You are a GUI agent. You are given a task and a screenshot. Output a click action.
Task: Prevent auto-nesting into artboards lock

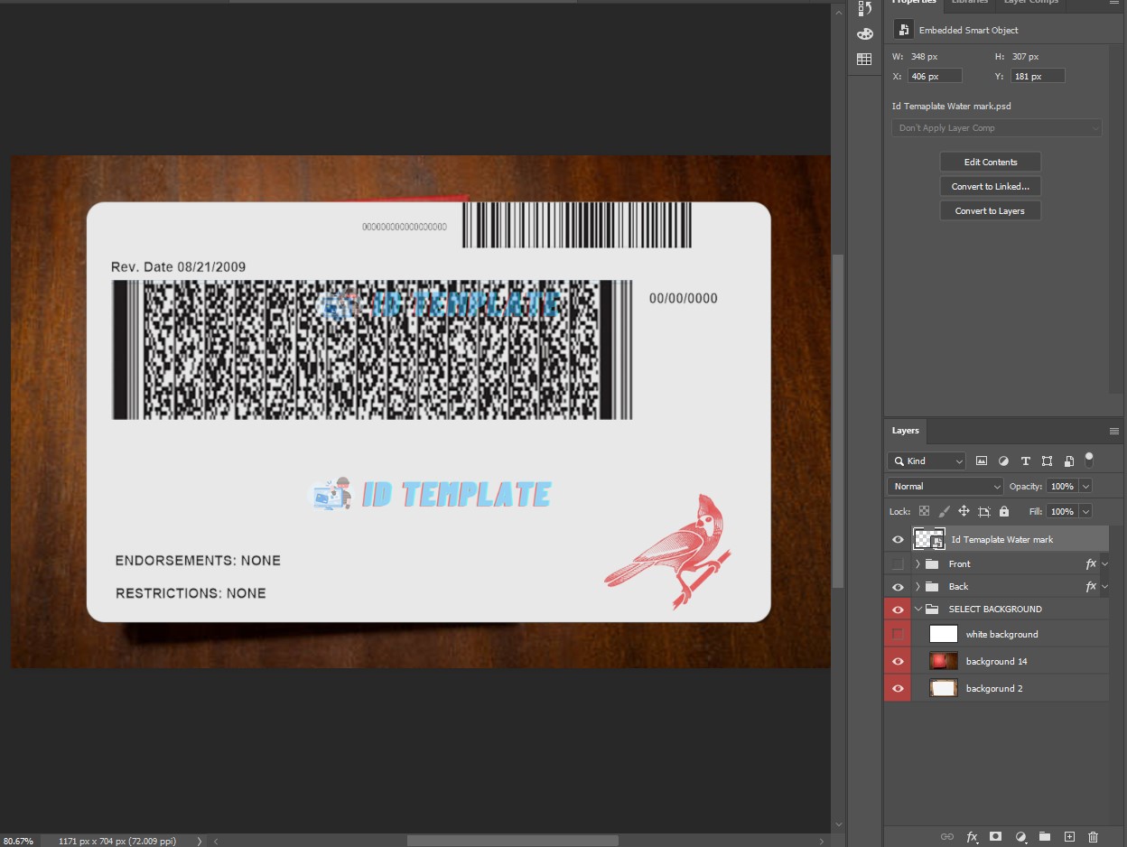[x=984, y=511]
